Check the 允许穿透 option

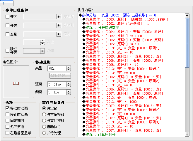(8, 127)
